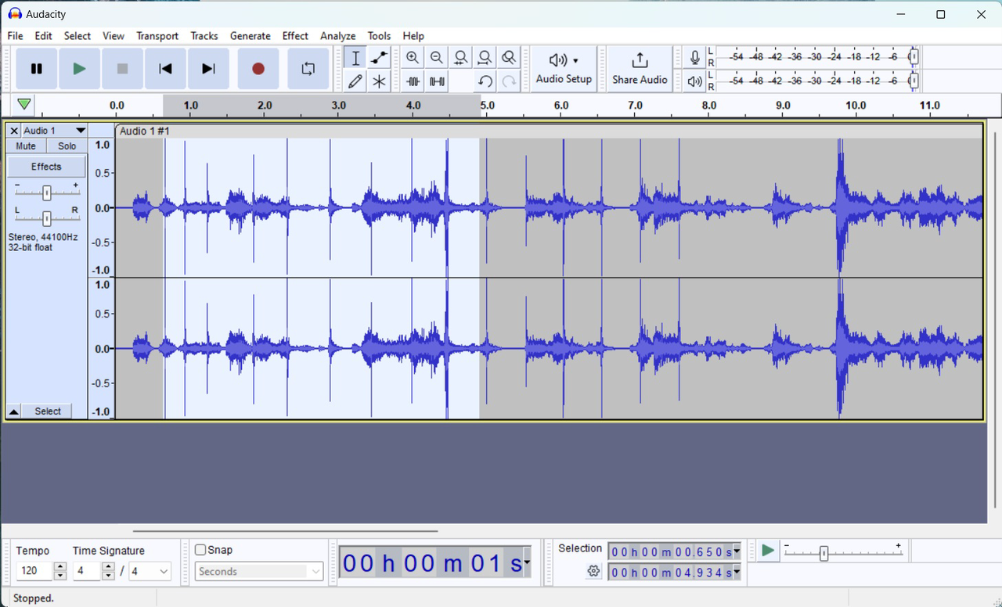Mute the Audio 1 track
Screen dimensions: 1002x607
(25, 145)
